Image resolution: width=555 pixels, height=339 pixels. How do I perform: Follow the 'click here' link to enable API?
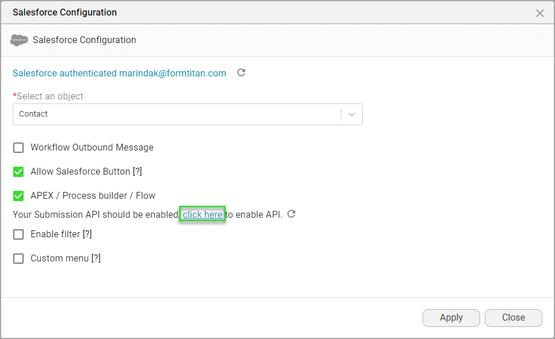tap(202, 215)
